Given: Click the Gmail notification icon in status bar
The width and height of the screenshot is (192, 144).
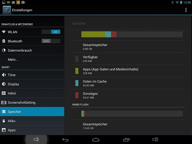Looking at the screenshot, I should click(13, 2).
